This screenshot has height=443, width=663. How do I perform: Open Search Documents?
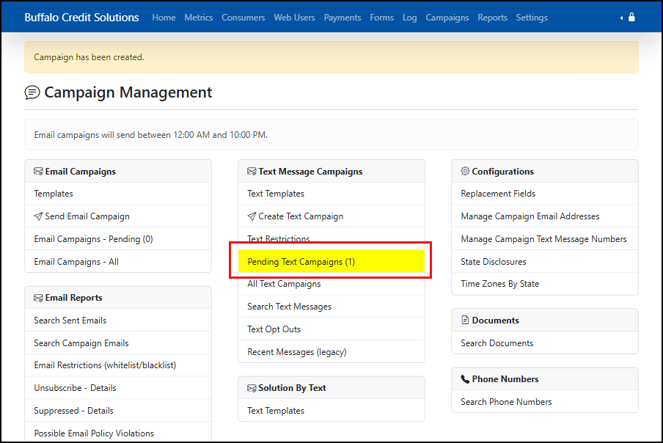pyautogui.click(x=545, y=343)
